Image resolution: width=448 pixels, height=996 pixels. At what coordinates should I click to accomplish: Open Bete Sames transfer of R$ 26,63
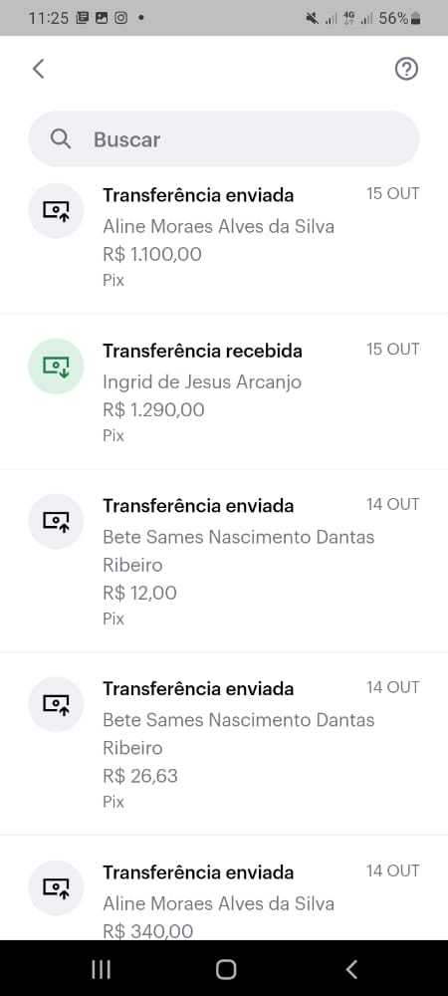tap(224, 744)
